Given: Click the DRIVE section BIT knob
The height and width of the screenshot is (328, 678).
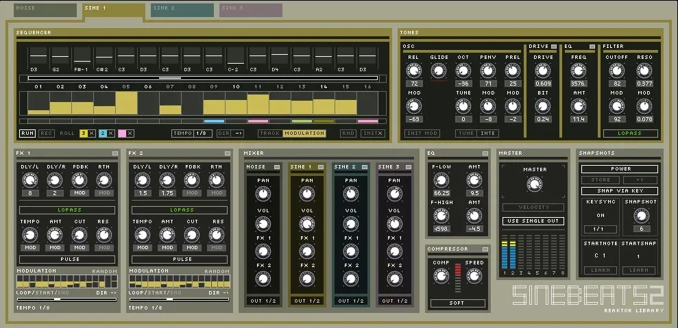Looking at the screenshot, I should tap(543, 106).
